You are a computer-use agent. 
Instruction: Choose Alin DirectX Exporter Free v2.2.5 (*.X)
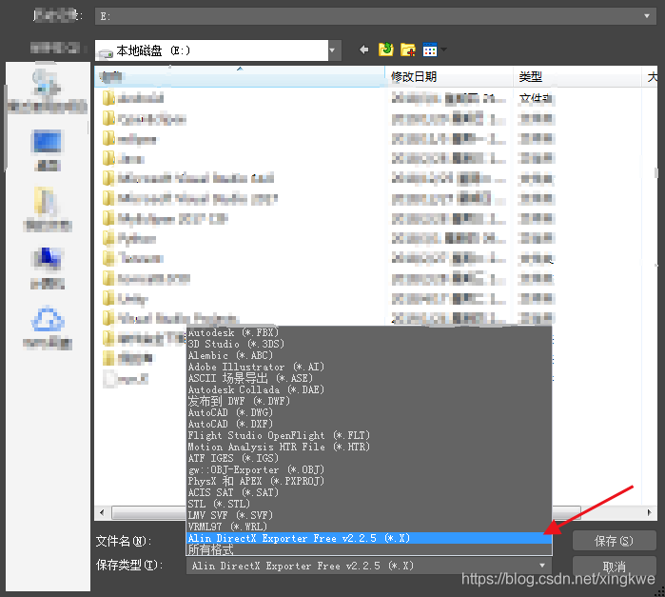coord(369,538)
